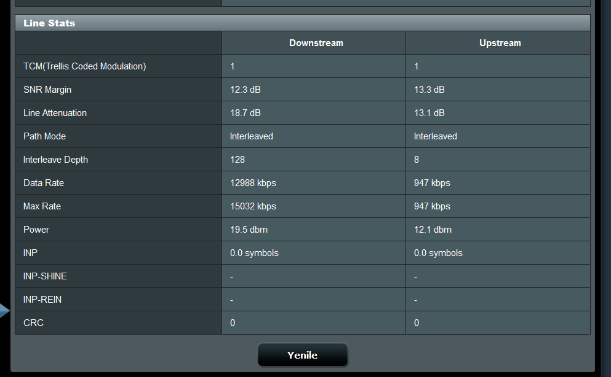Select the downstream Max Rate 15032 kbps
The image size is (611, 377).
click(x=253, y=206)
